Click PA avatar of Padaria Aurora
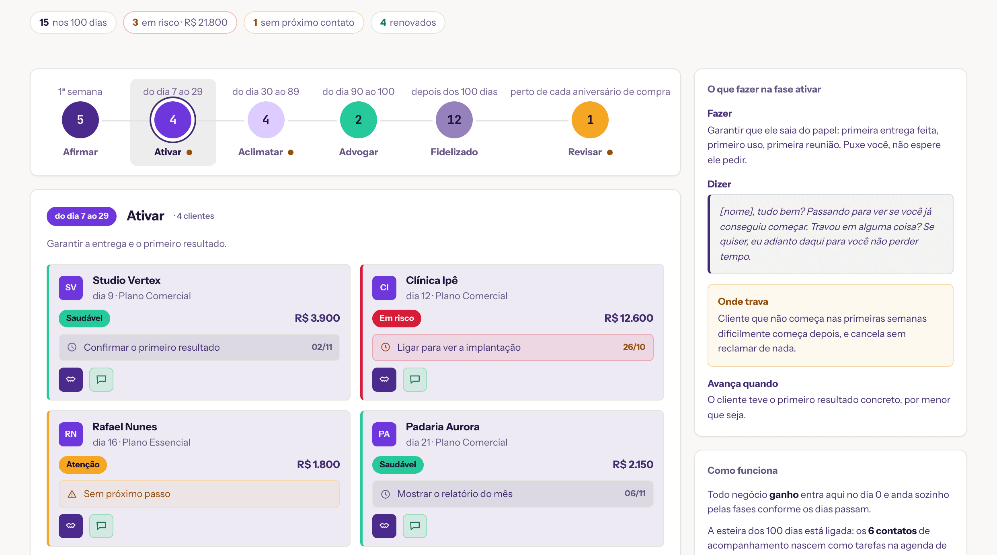 tap(384, 434)
